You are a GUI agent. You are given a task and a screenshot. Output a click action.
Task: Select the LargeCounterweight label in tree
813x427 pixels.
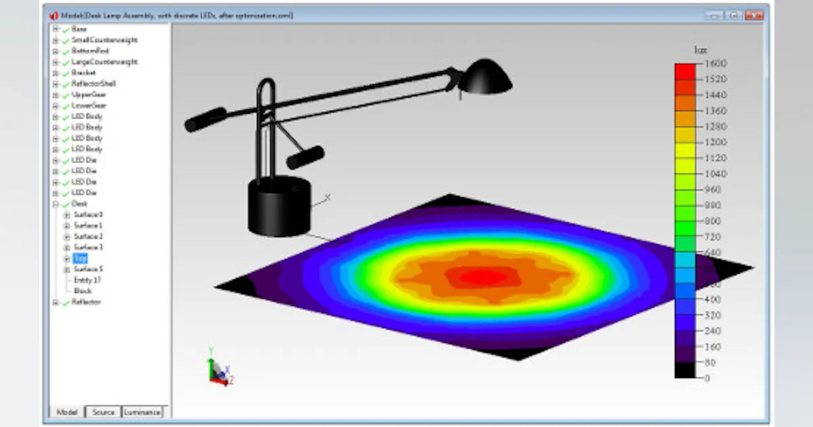105,62
